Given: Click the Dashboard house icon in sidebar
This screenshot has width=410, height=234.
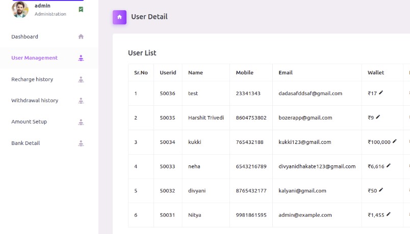Looking at the screenshot, I should (x=81, y=37).
